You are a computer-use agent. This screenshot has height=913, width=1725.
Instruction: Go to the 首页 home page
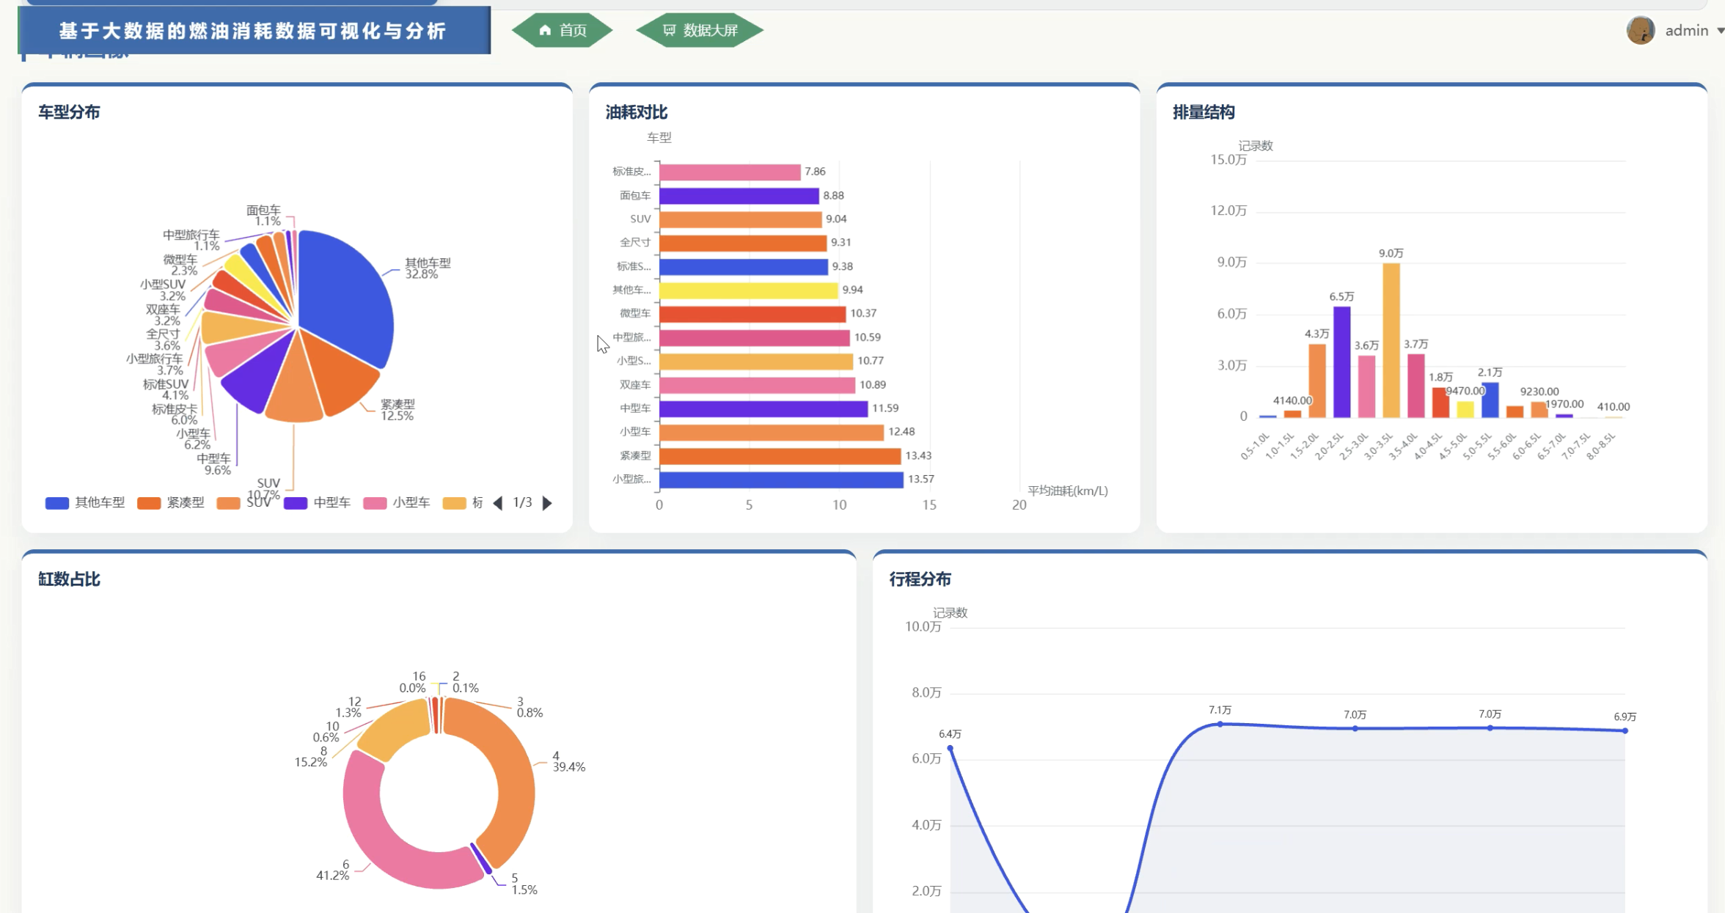(x=563, y=30)
